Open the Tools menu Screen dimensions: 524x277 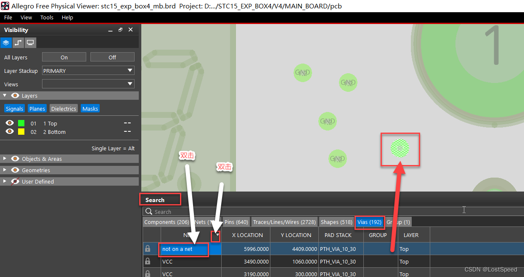point(47,17)
